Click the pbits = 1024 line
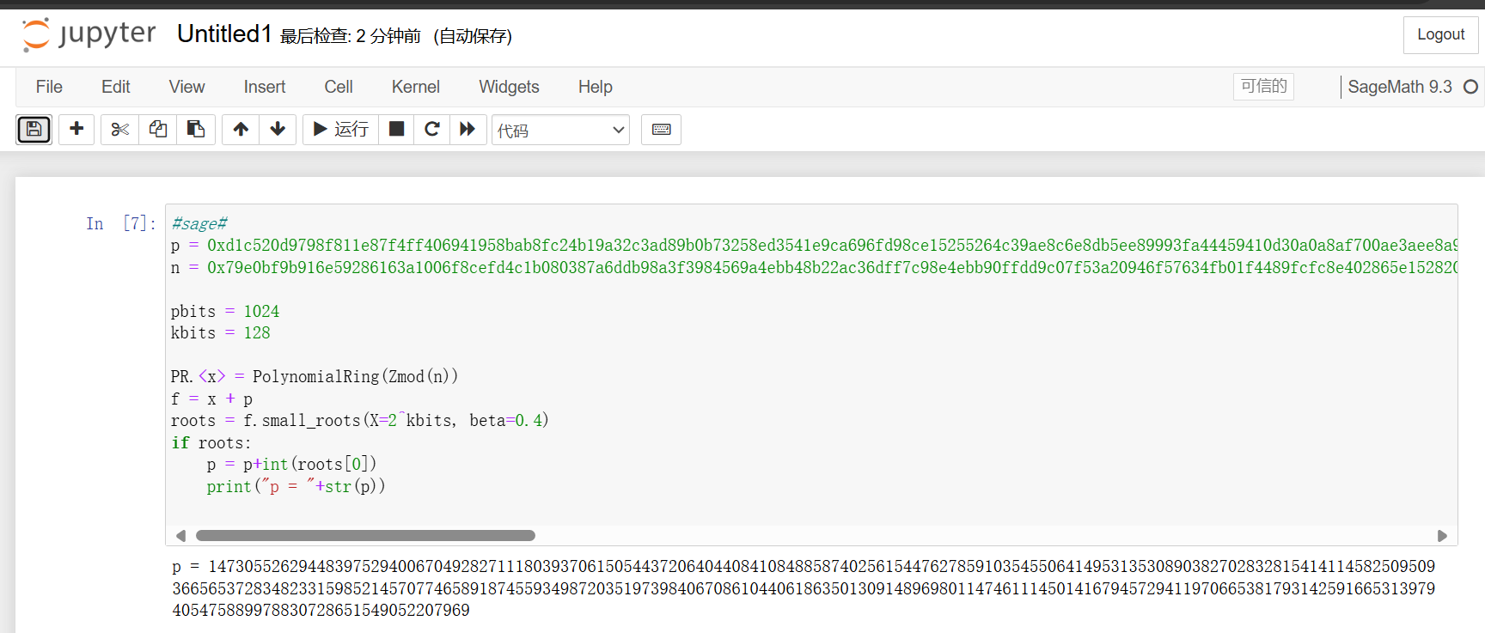The image size is (1485, 633). pyautogui.click(x=225, y=311)
